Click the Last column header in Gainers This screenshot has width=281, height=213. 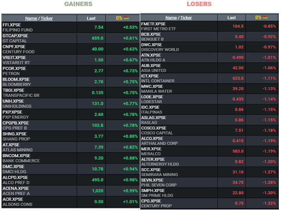click(91, 18)
